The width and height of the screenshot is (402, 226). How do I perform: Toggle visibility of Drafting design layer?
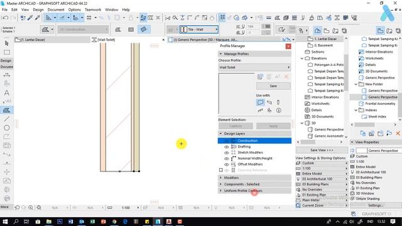226,147
